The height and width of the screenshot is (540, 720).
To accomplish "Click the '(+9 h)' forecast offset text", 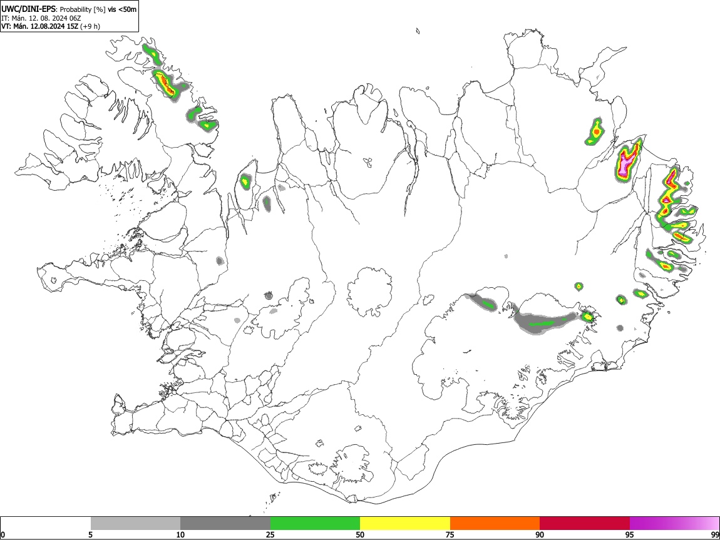I will click(90, 26).
